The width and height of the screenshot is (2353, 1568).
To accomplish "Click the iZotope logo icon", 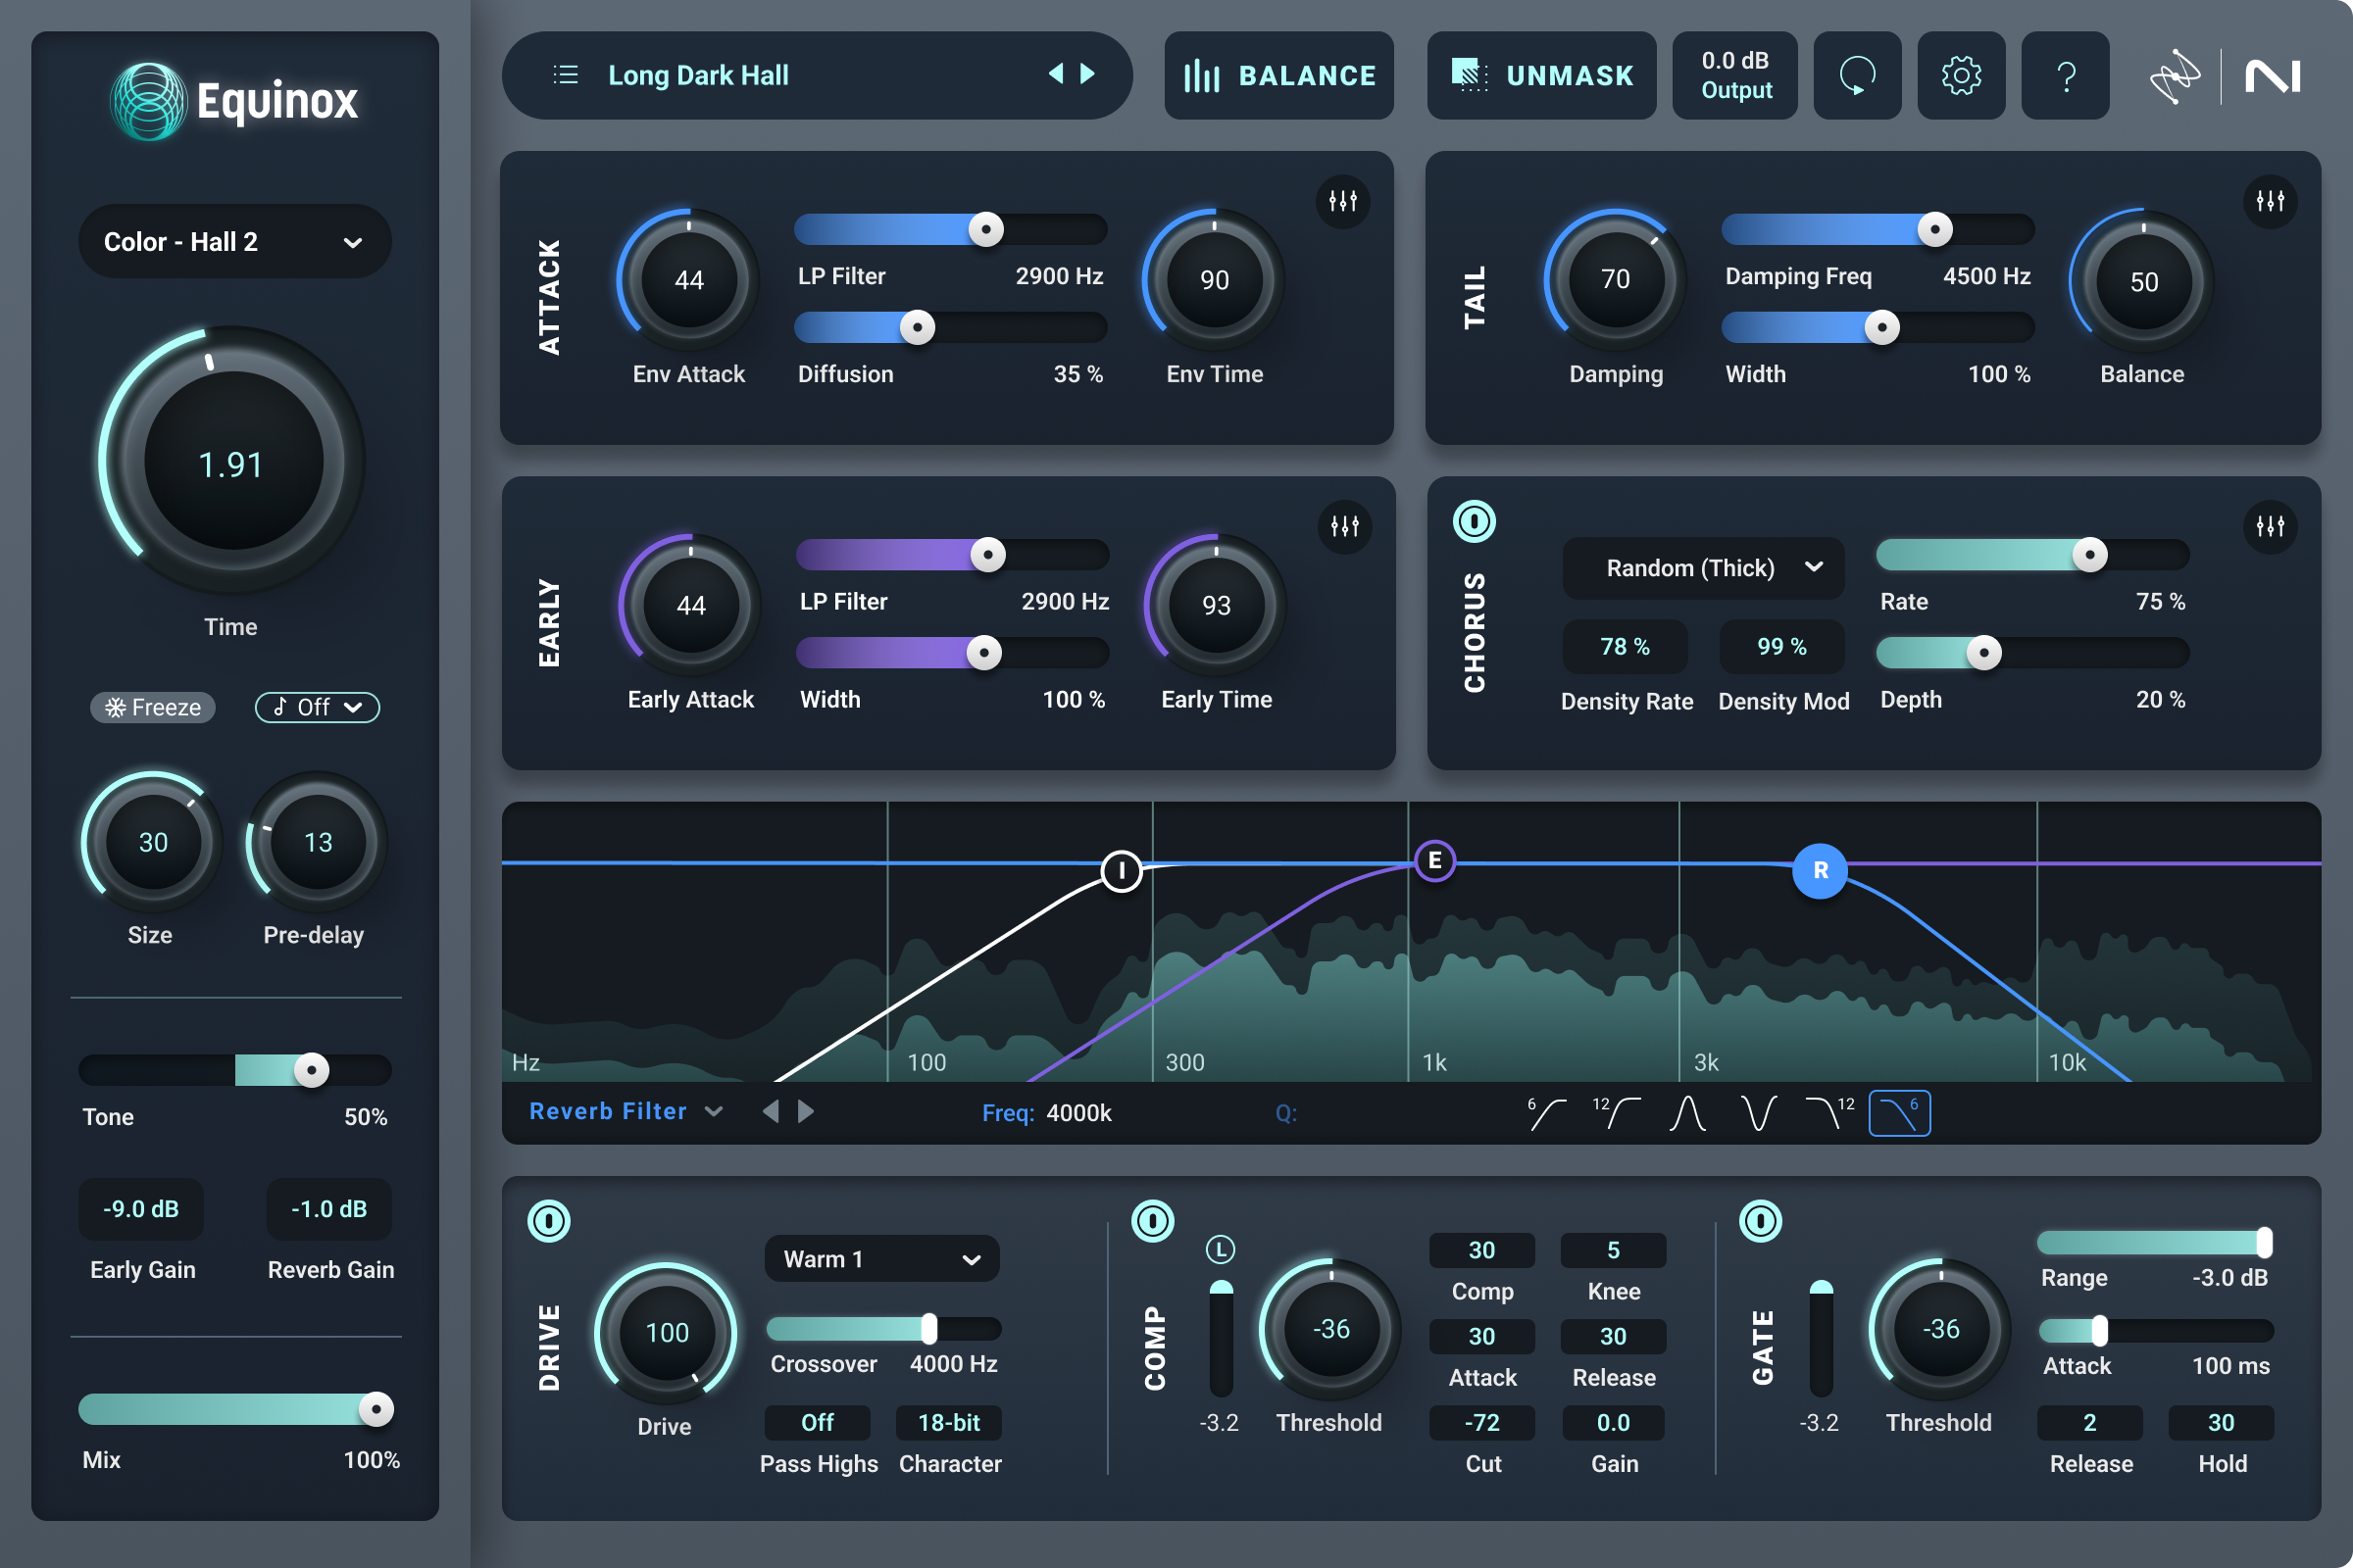I will 2175,76.
